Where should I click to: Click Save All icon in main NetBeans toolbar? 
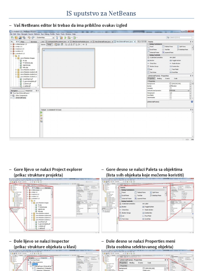coord(24,38)
